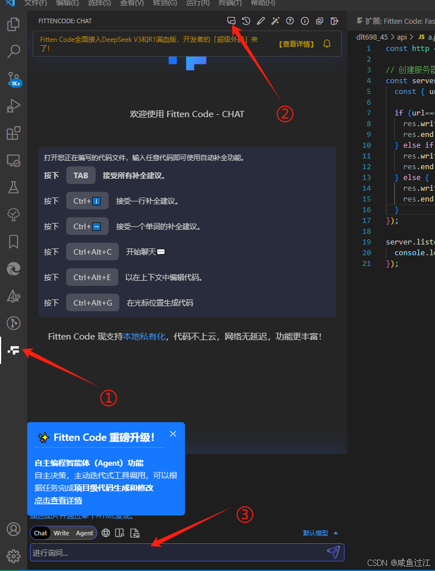Click the file search icon beside the globe

[x=120, y=533]
